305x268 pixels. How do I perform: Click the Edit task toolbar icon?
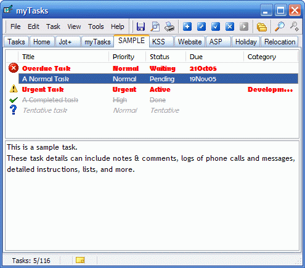[x=201, y=26]
